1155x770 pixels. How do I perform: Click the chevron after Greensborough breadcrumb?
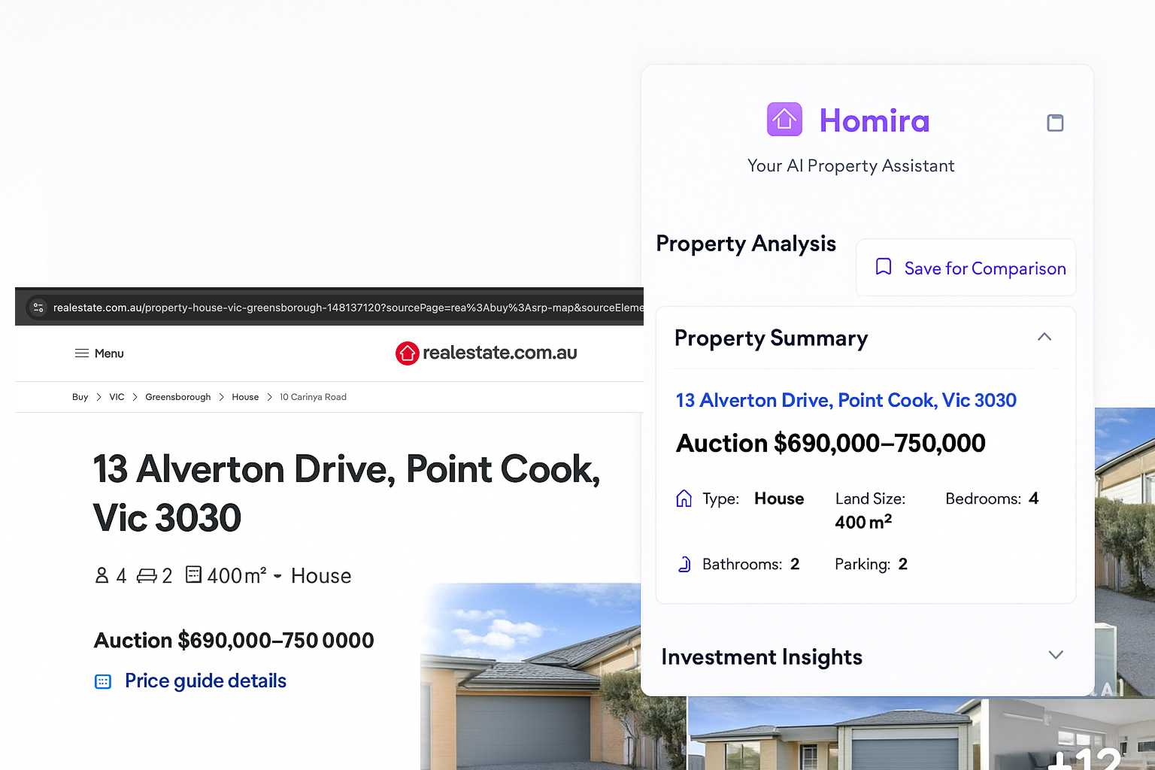(221, 397)
